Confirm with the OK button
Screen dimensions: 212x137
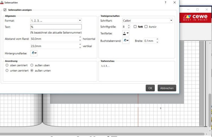(150, 88)
